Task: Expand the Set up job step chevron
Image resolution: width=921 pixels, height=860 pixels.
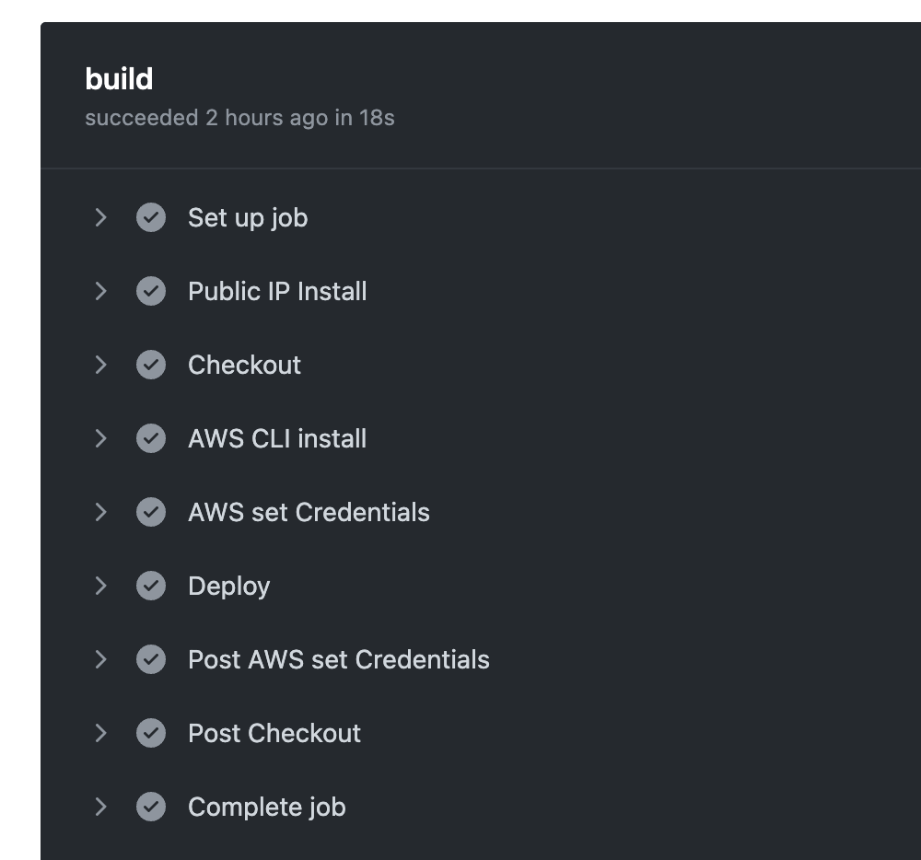Action: click(x=101, y=218)
